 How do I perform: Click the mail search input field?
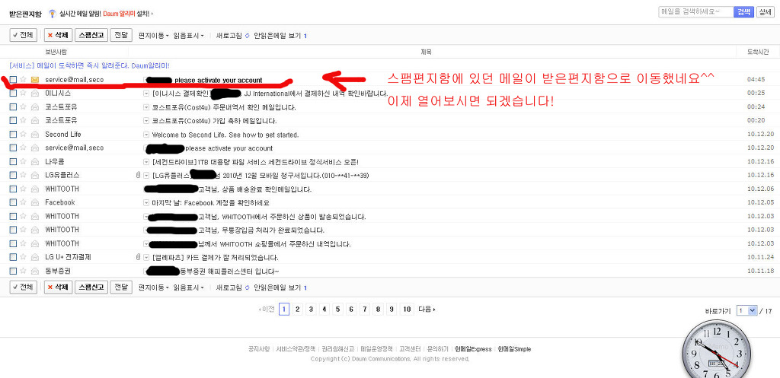696,12
